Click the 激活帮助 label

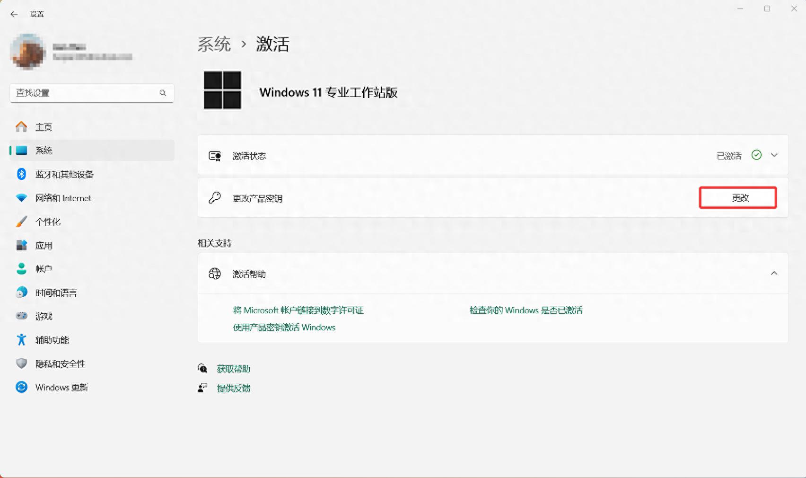click(x=249, y=274)
